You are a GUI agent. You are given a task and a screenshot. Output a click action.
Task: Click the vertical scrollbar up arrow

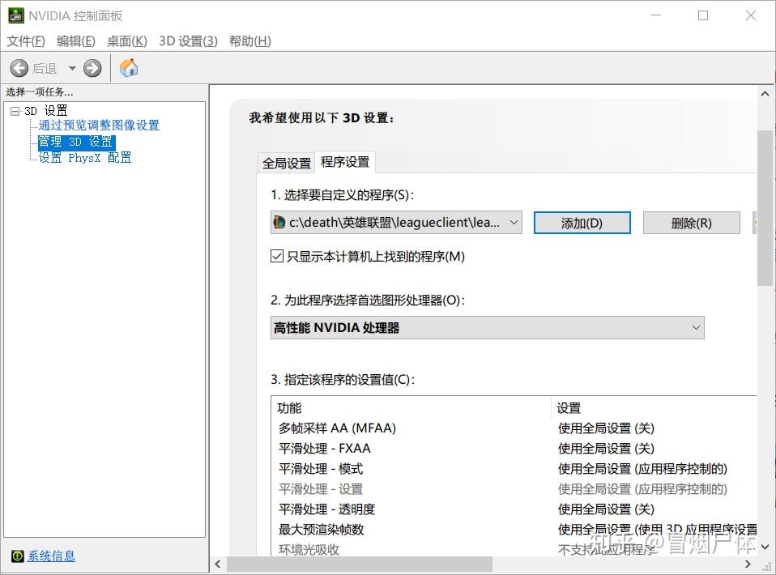coord(765,93)
